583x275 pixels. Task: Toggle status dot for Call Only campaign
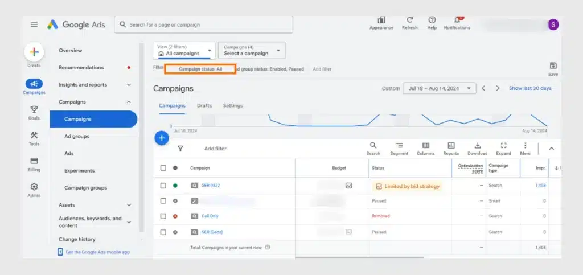(175, 216)
